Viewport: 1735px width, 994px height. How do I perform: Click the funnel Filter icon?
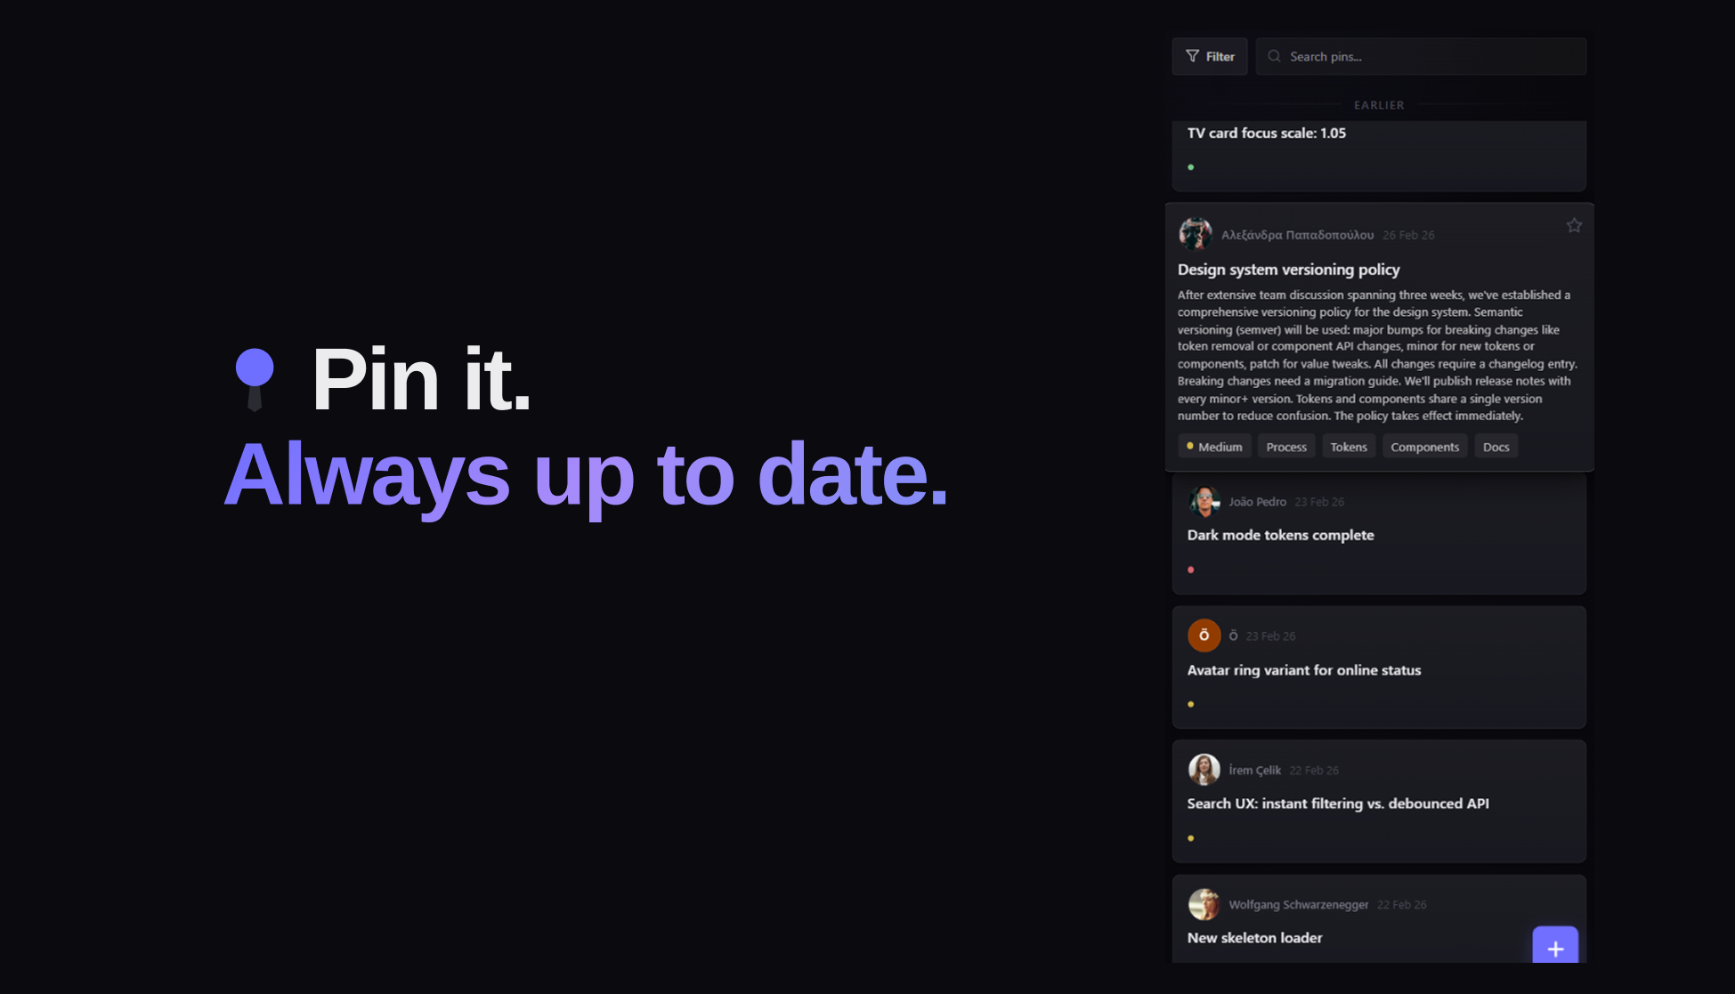click(x=1193, y=56)
